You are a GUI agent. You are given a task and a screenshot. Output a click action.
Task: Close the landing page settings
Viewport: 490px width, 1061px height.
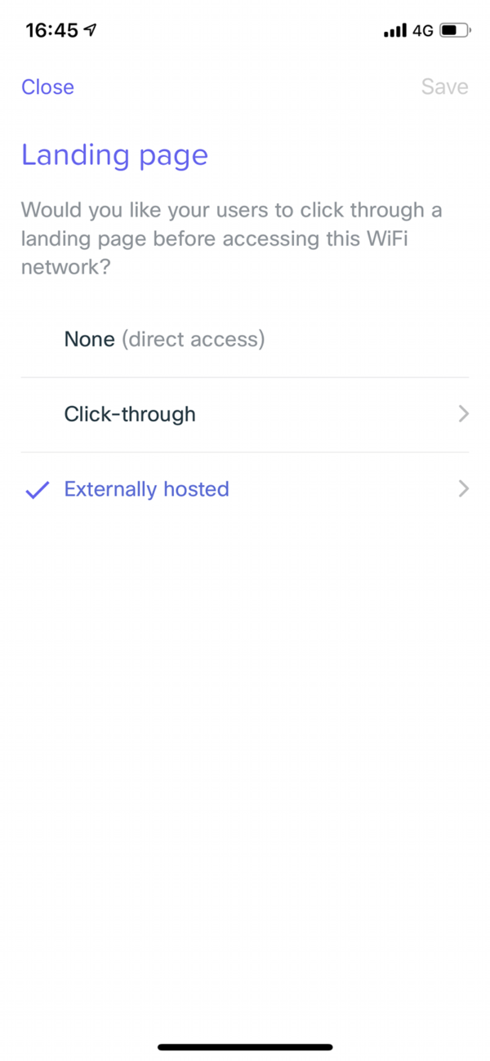coord(47,87)
